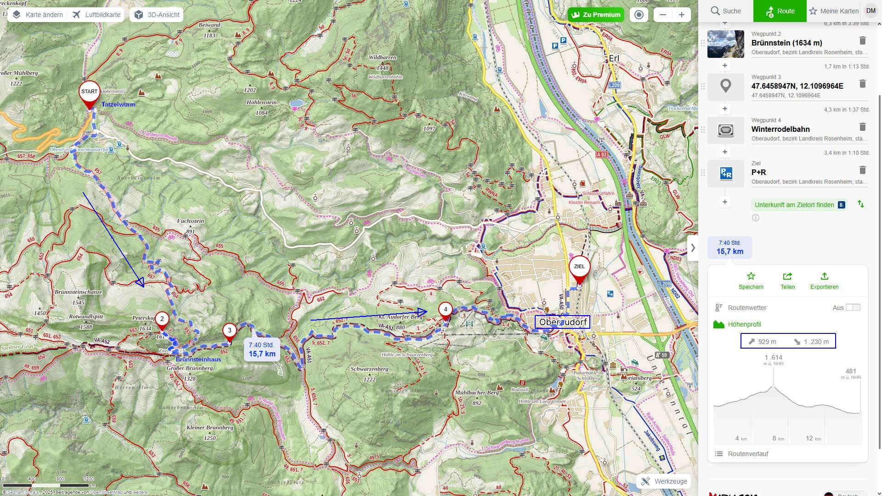
Task: Click the Speichern star icon
Action: 751,276
